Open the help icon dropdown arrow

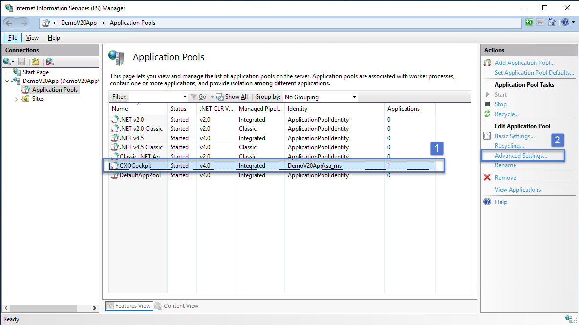tap(573, 22)
